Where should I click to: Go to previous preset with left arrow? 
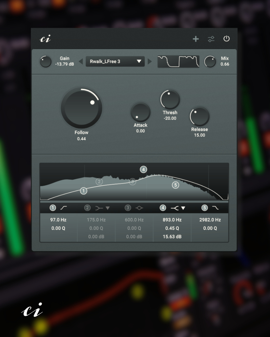[x=81, y=61]
